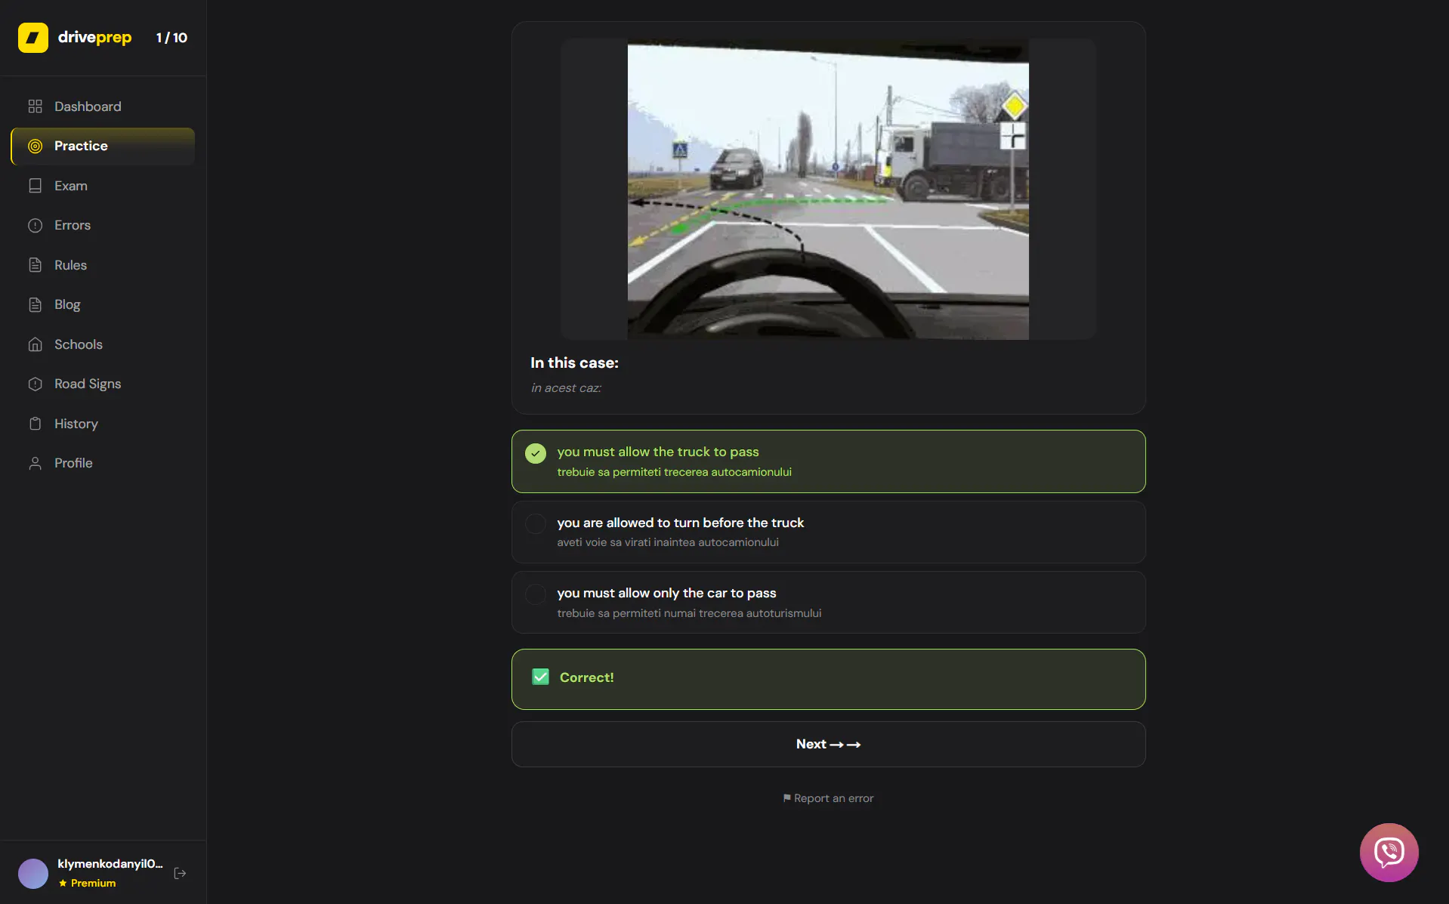
Task: Click the driveprep yellow logo icon
Action: (x=32, y=37)
